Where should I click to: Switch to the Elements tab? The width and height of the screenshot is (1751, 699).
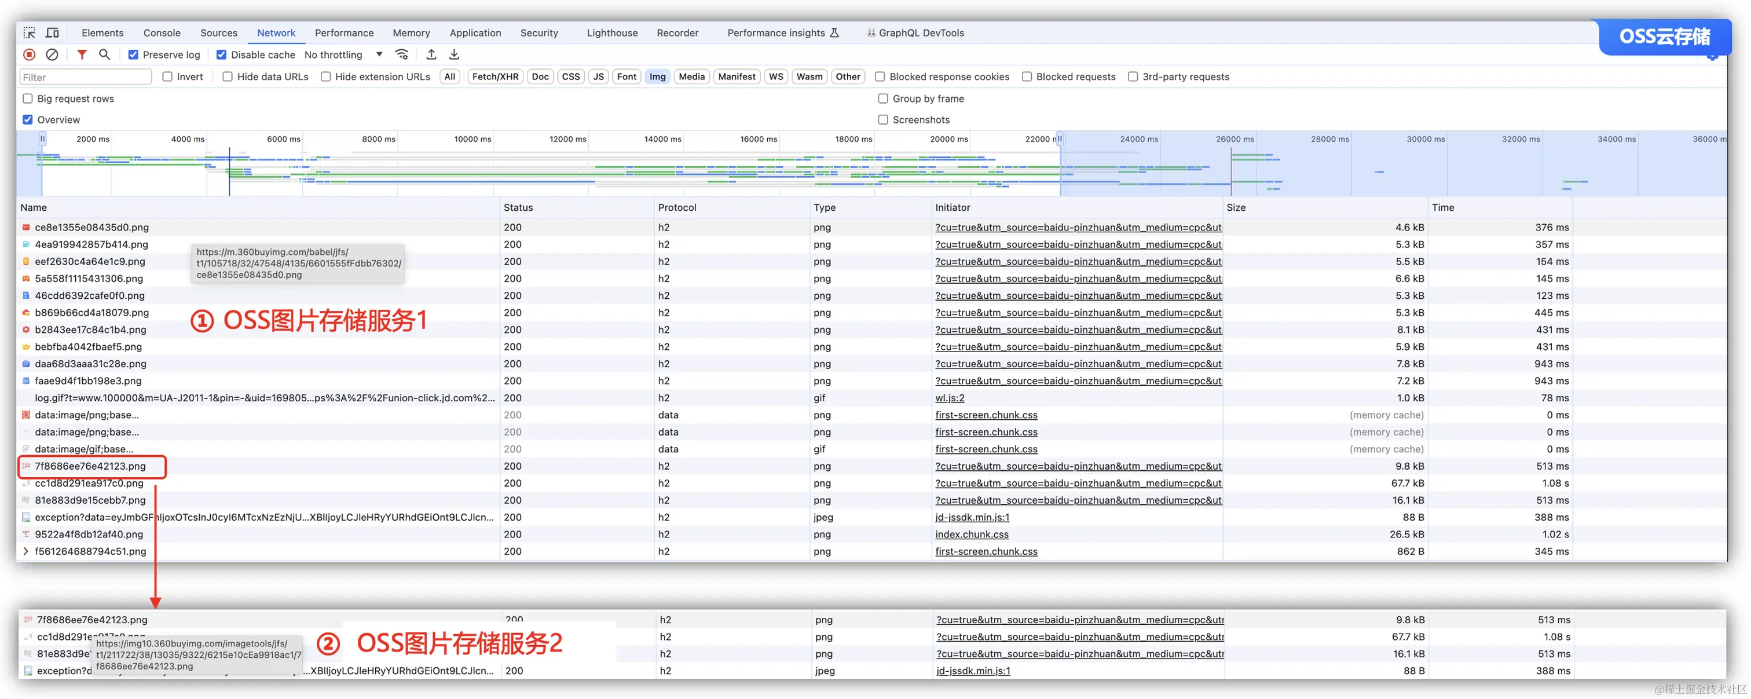pyautogui.click(x=102, y=32)
